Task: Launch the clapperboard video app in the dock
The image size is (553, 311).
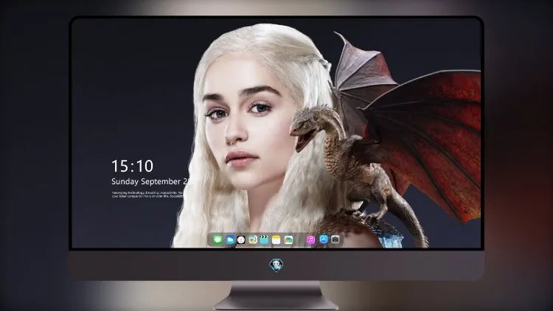Action: [264, 240]
